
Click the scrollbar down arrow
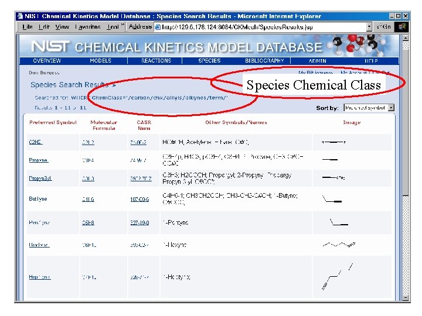pos(406,297)
